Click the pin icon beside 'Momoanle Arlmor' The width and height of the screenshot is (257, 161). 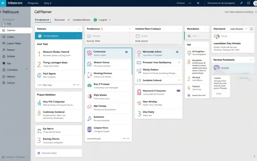[x=139, y=53]
